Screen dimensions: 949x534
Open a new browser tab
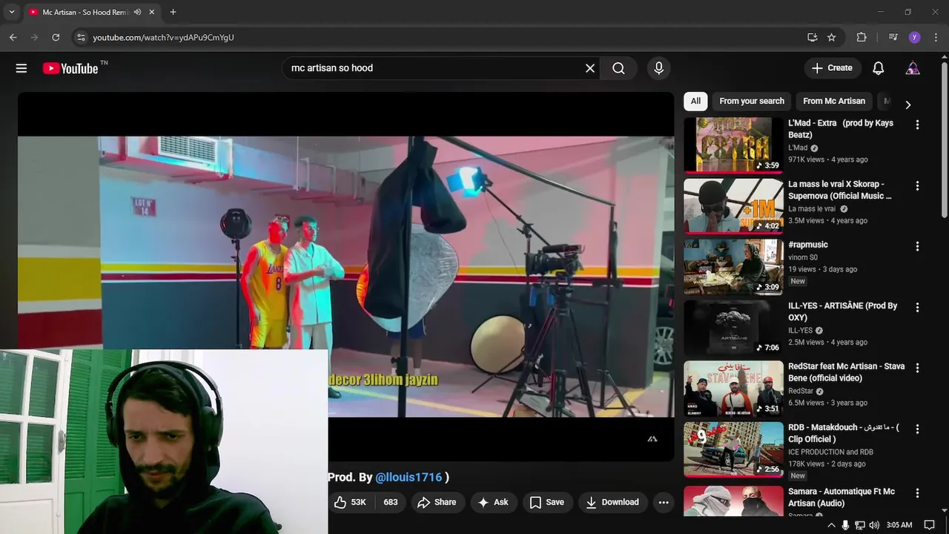tap(173, 12)
